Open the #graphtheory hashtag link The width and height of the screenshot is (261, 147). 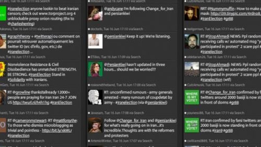click(19, 37)
